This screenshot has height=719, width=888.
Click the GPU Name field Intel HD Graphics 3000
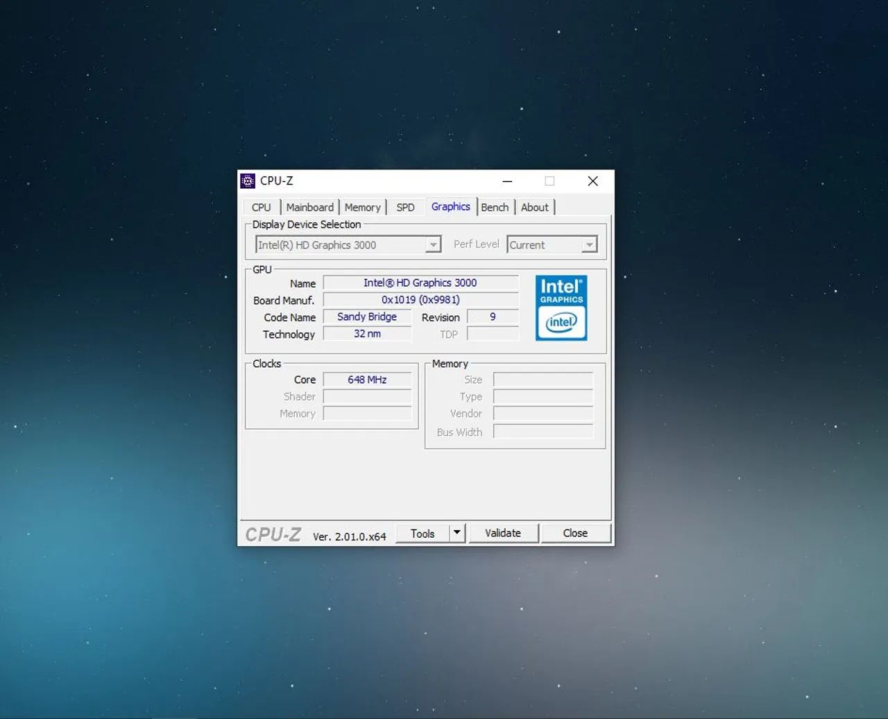(x=420, y=282)
